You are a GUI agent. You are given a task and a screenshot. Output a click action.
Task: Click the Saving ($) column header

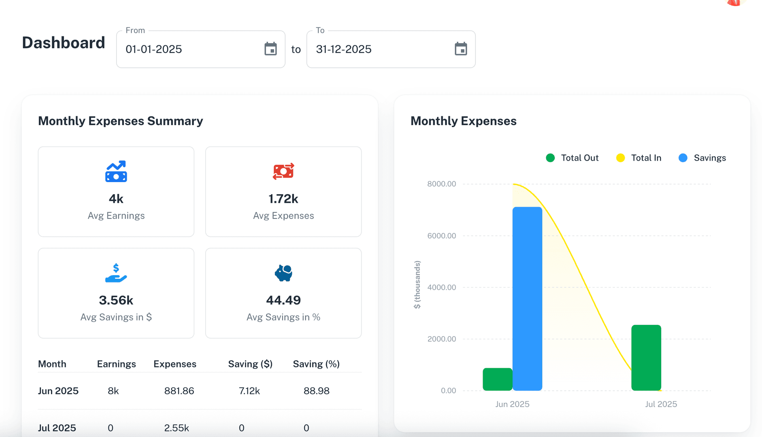[250, 364]
